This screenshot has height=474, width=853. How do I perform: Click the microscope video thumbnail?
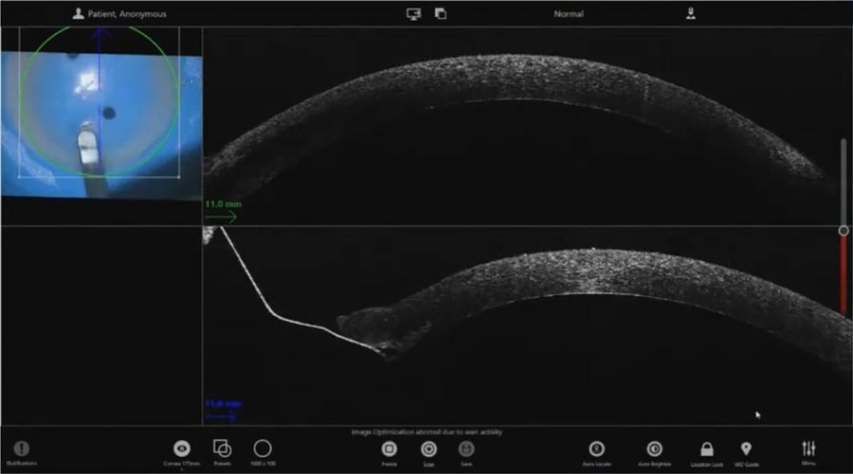101,124
